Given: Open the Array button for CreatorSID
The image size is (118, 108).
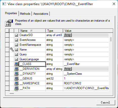Looking at the screenshot, I should pyautogui.click(x=68, y=35).
